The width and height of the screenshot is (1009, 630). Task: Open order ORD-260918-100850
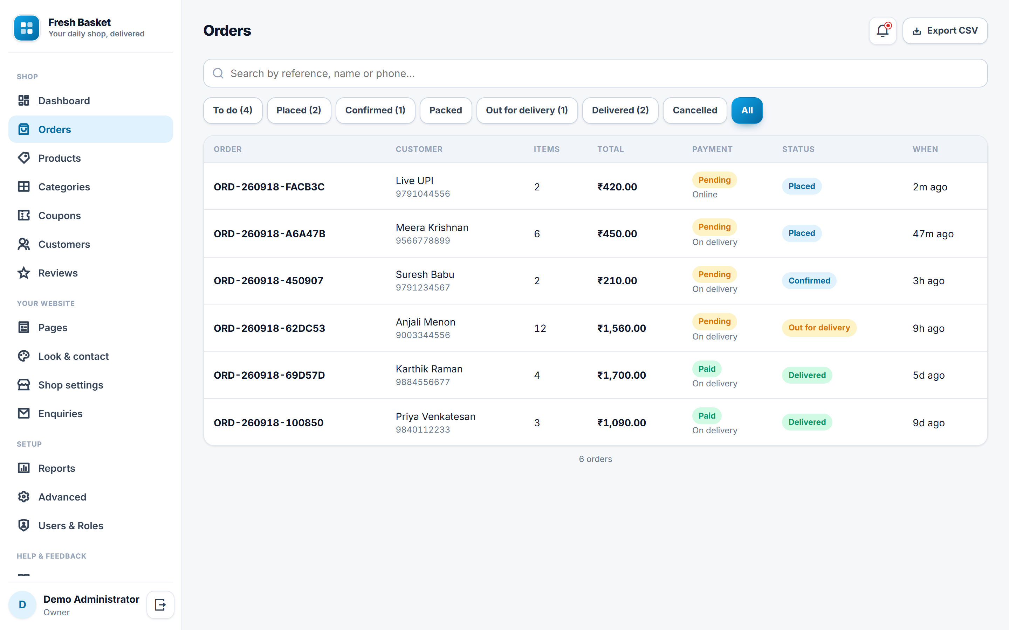click(x=595, y=422)
